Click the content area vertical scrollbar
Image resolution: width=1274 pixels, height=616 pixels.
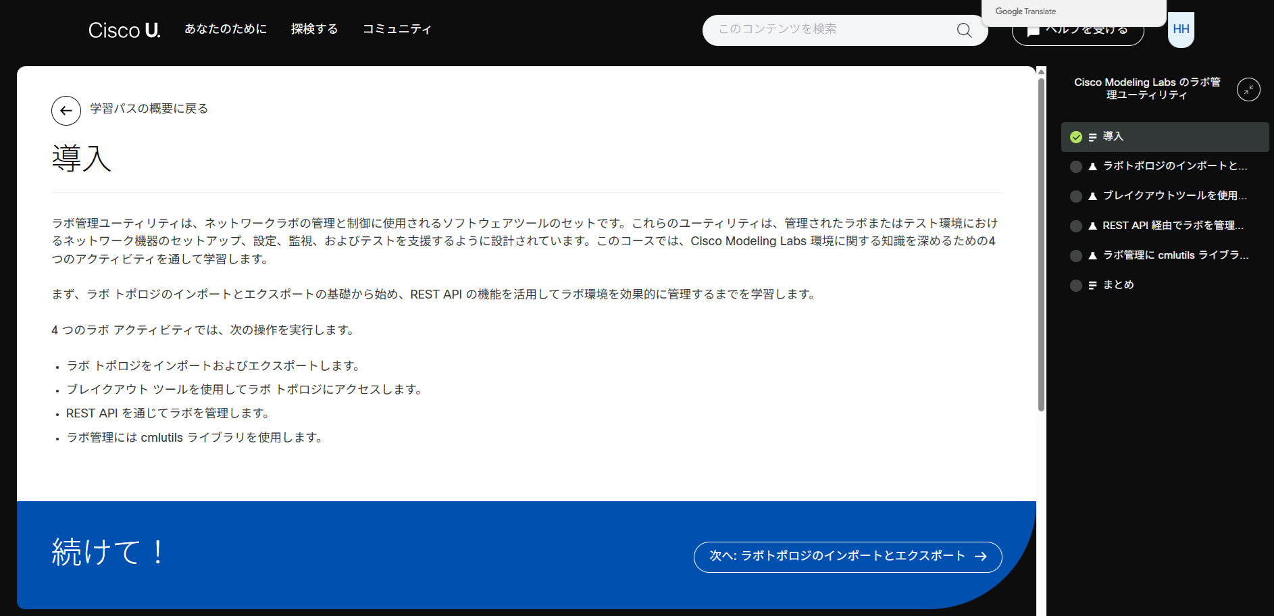pos(1041,245)
